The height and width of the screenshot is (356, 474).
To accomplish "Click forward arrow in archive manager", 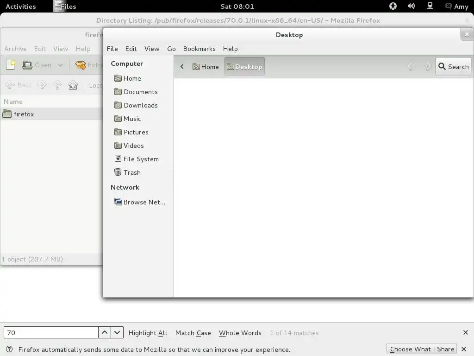I will click(x=42, y=85).
